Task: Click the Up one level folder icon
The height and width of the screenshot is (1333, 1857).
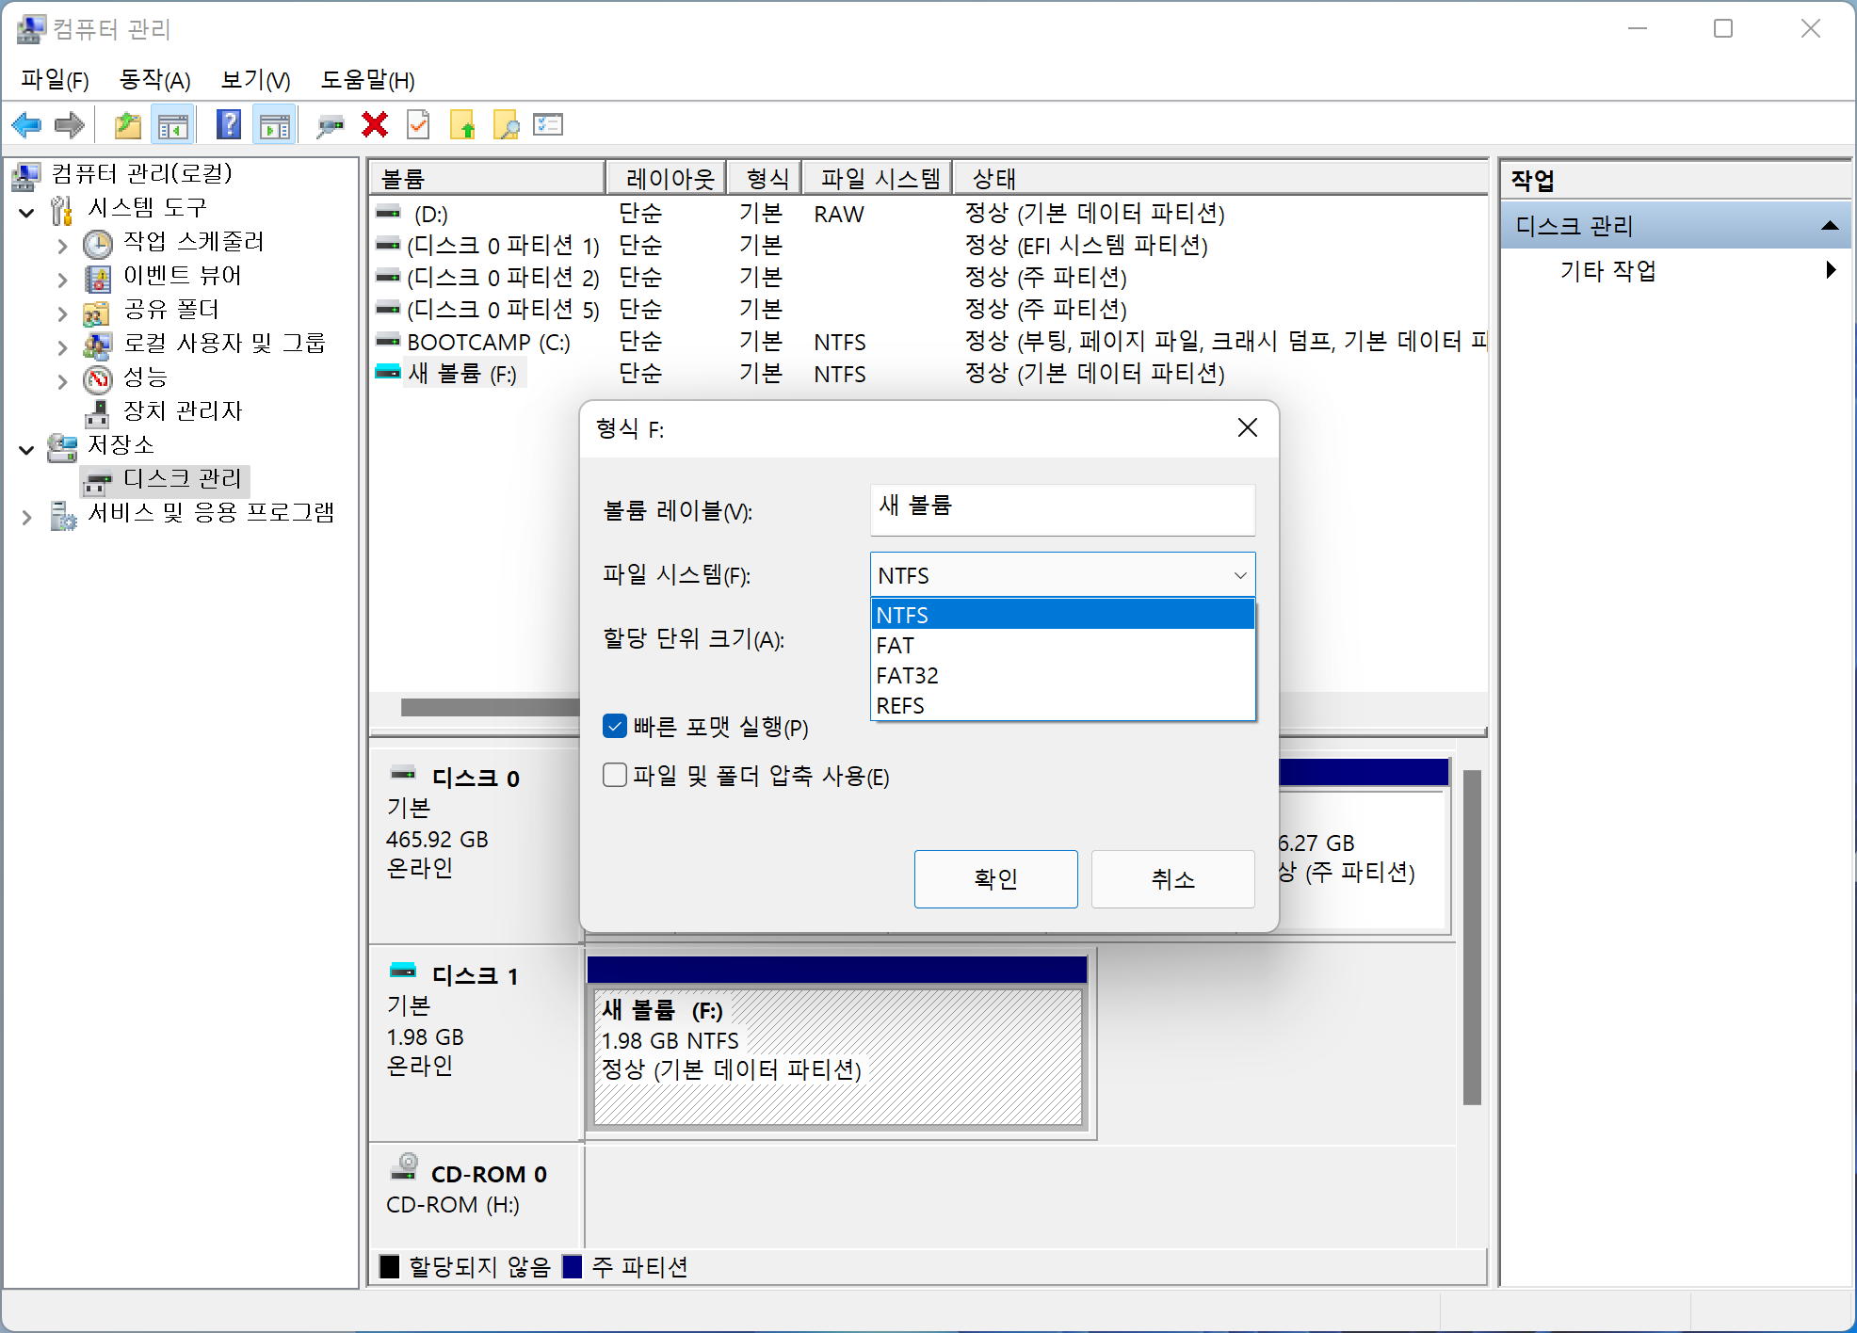Action: [x=127, y=124]
